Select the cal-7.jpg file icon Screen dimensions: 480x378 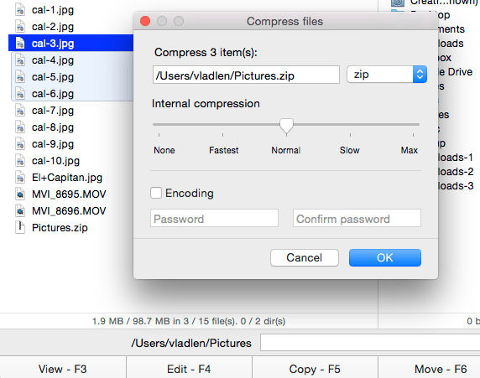[x=20, y=111]
